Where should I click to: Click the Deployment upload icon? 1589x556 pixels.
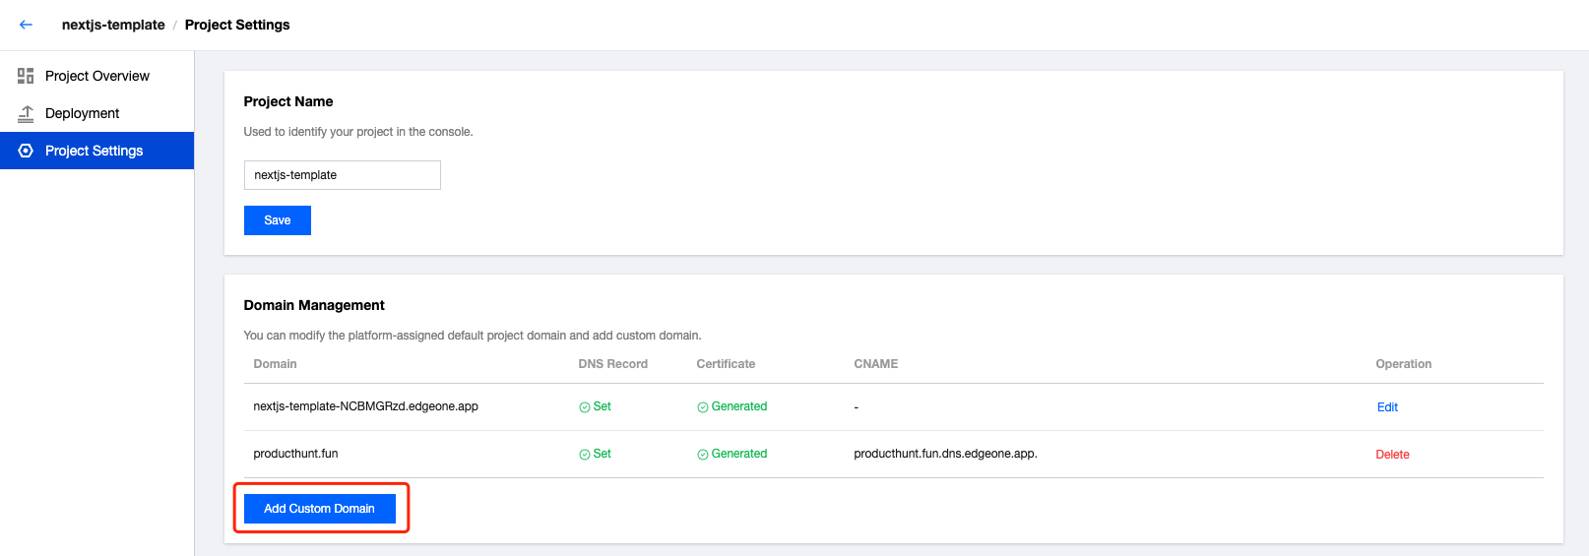point(26,113)
